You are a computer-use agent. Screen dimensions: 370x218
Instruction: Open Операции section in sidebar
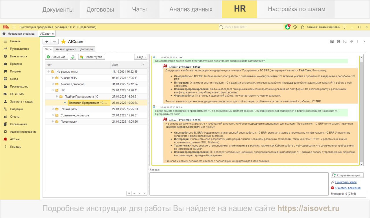tap(16, 109)
